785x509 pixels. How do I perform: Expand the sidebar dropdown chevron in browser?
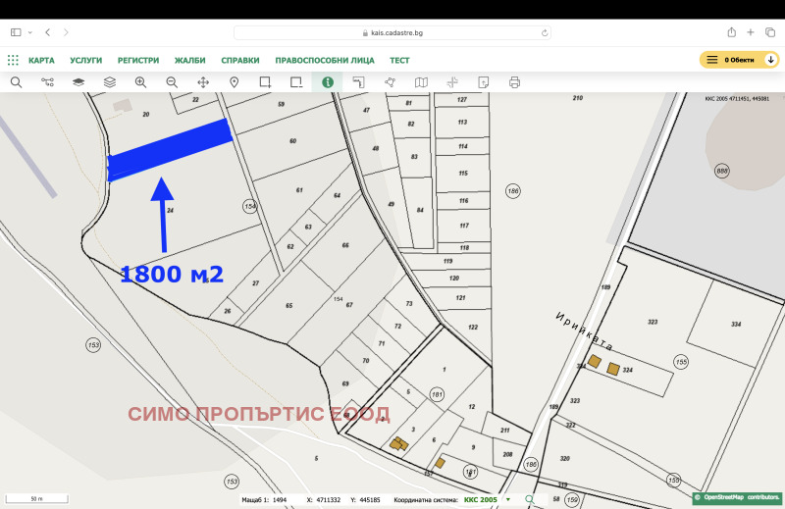(x=28, y=32)
